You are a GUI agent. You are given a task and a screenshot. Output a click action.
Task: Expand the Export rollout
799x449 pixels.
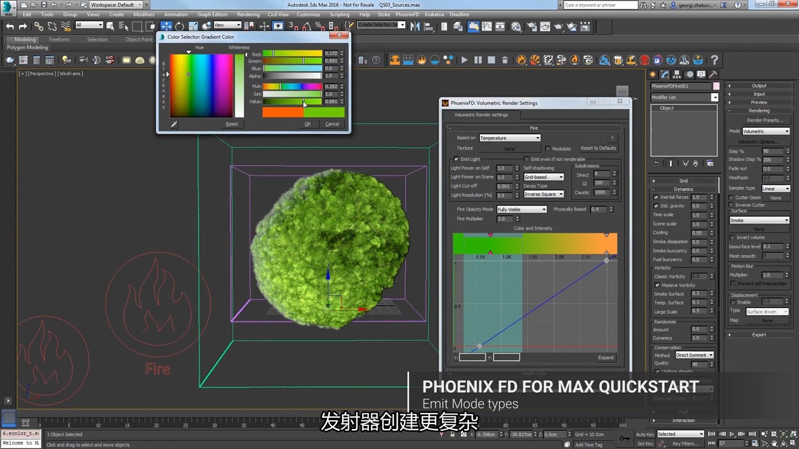pyautogui.click(x=759, y=335)
